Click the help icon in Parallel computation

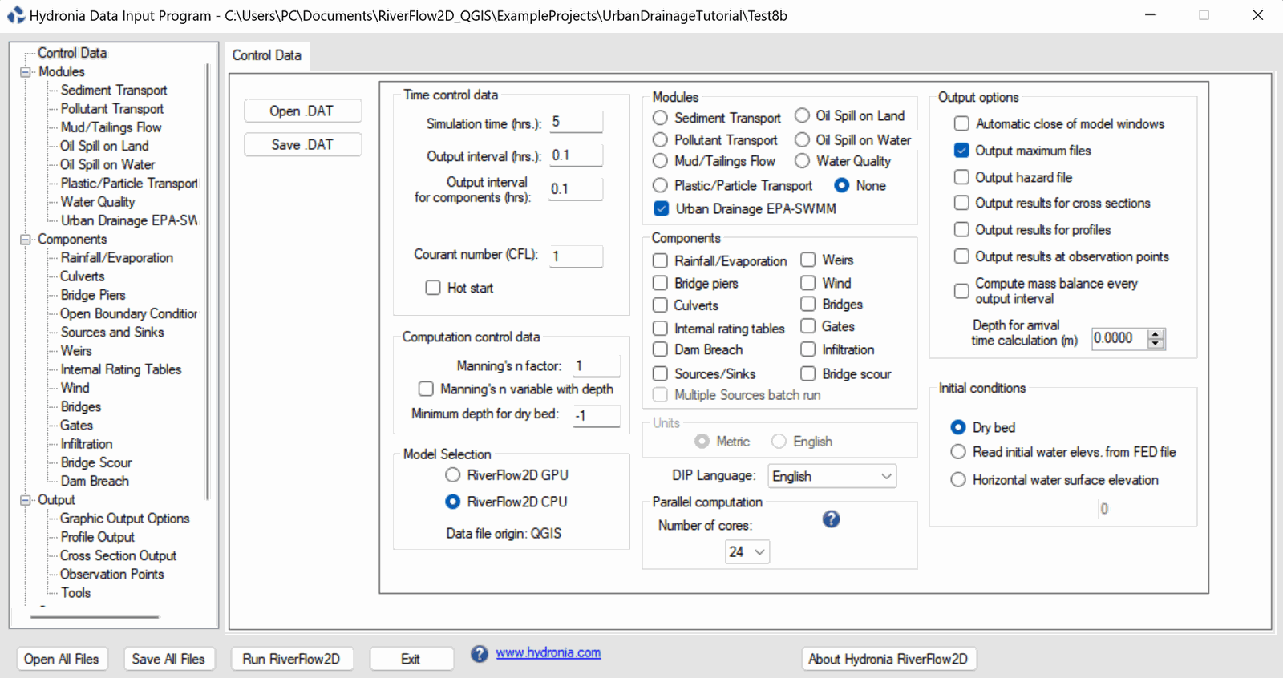pyautogui.click(x=831, y=519)
